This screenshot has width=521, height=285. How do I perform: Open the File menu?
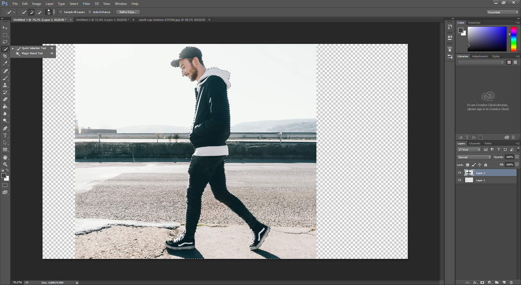pyautogui.click(x=15, y=4)
